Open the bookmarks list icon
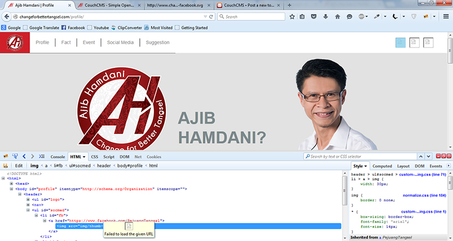Screen dimensions: 453x241 (302, 17)
